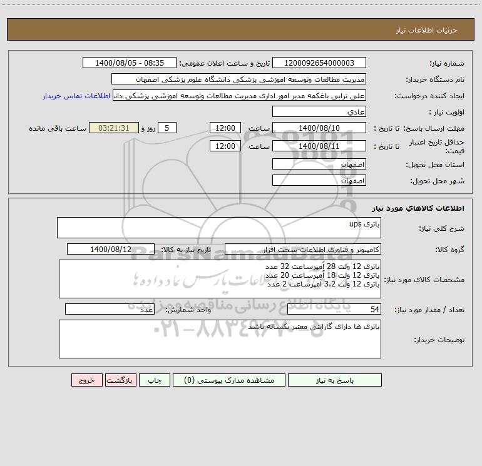Screen dimensions: 482x466
Task: Click price validity date 1400/08/11
Action: [319, 146]
